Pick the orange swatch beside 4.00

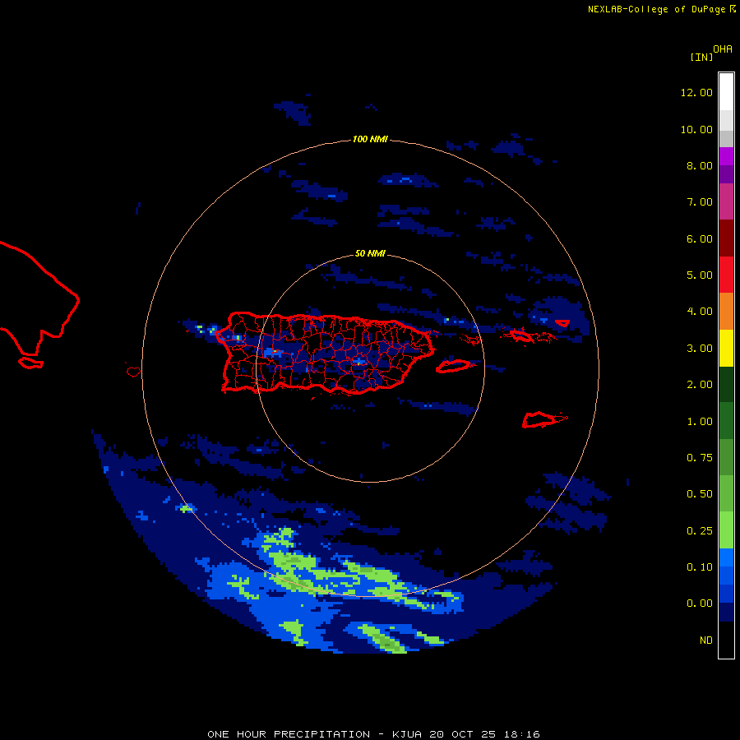point(726,311)
